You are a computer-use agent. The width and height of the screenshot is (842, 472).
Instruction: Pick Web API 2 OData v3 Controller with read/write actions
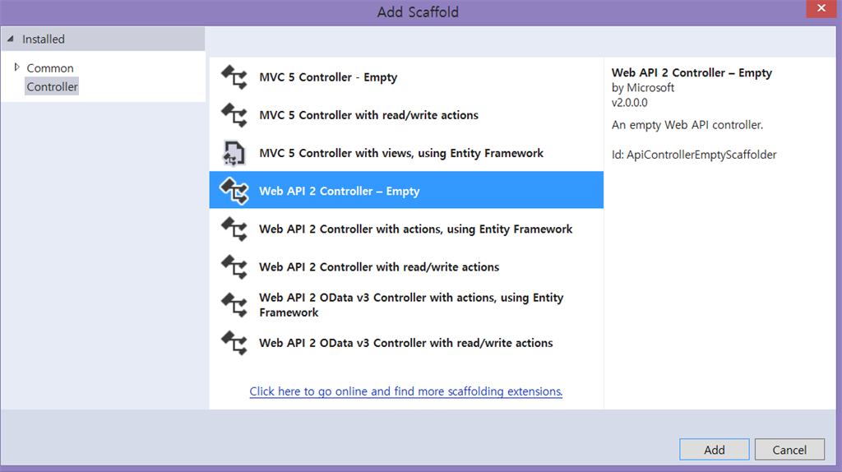[x=405, y=343]
